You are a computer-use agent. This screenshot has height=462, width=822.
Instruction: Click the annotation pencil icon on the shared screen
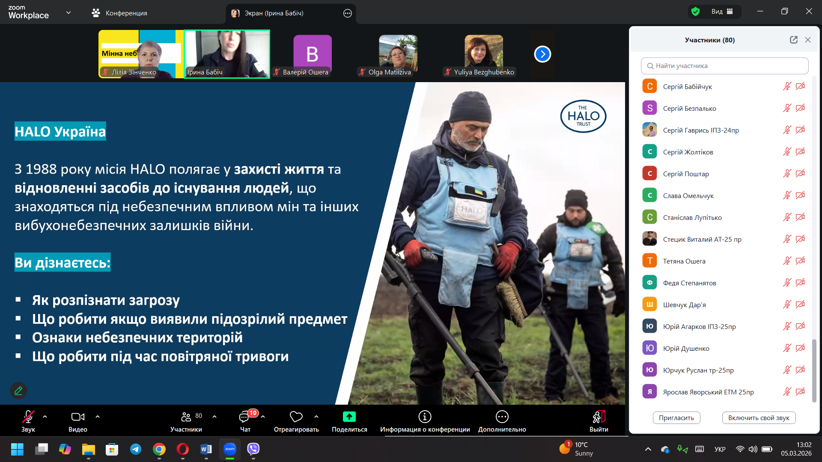coord(18,390)
